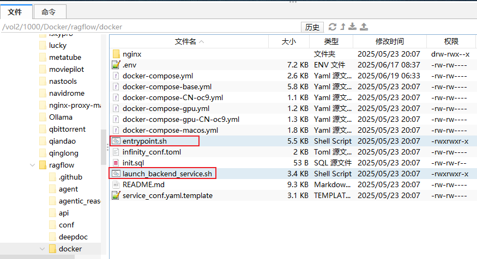Click the docker-compose-macos.yml file icon

click(x=116, y=130)
